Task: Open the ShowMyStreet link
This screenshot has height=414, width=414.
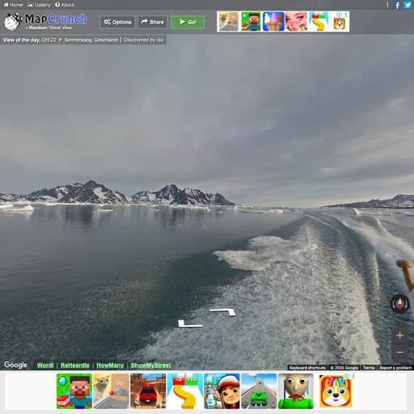Action: tap(151, 365)
